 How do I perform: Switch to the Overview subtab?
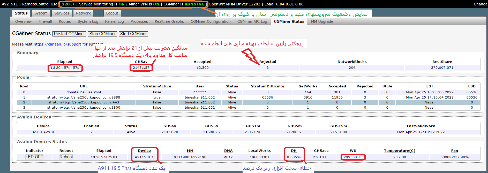click(x=24, y=21)
